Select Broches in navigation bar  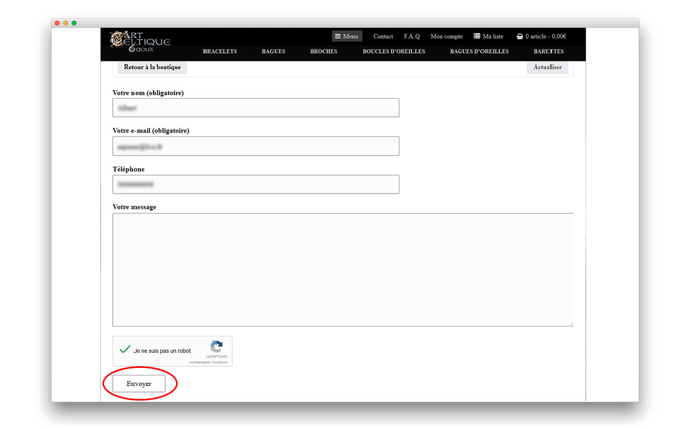point(324,51)
